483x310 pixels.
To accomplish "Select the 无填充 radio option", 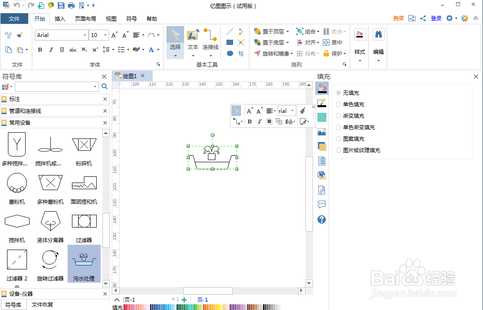I will (x=339, y=93).
